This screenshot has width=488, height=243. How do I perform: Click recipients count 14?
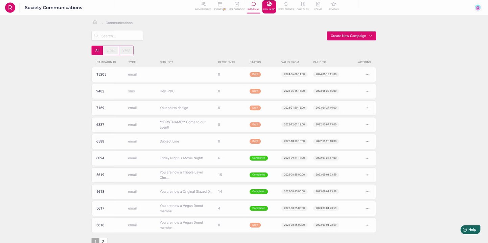pos(220,192)
